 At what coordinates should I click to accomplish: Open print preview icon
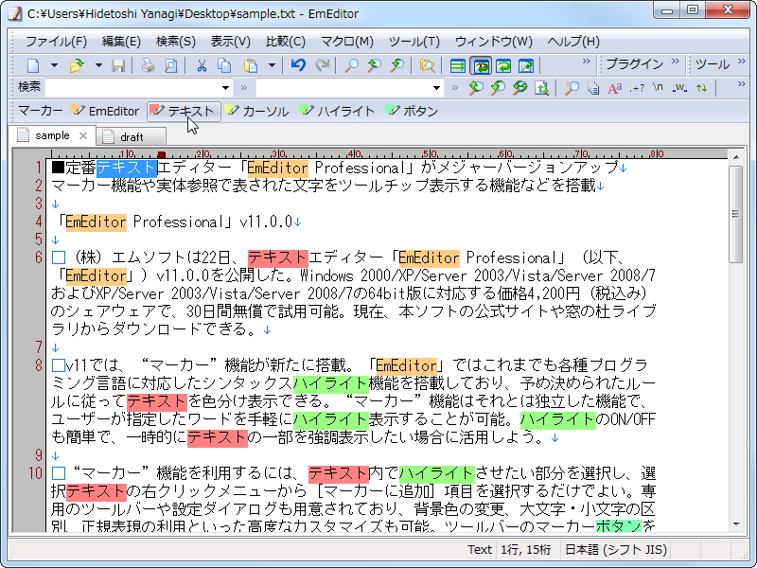[171, 65]
